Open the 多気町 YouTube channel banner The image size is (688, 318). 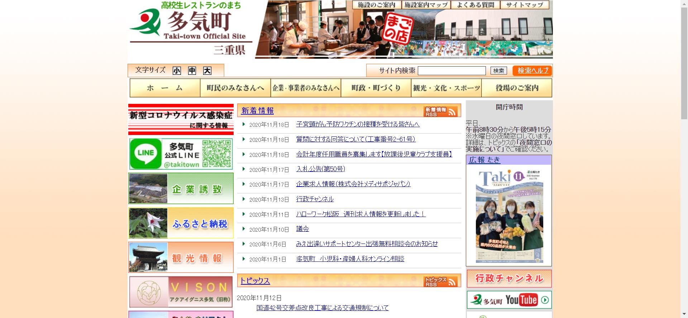[509, 300]
